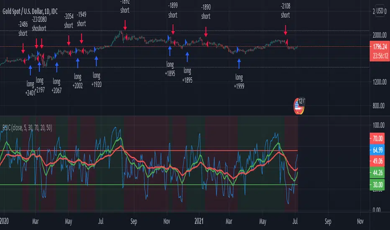Screen dimensions: 390x230
Task: Click the 2000.00 price axis label
Action: [380, 35]
